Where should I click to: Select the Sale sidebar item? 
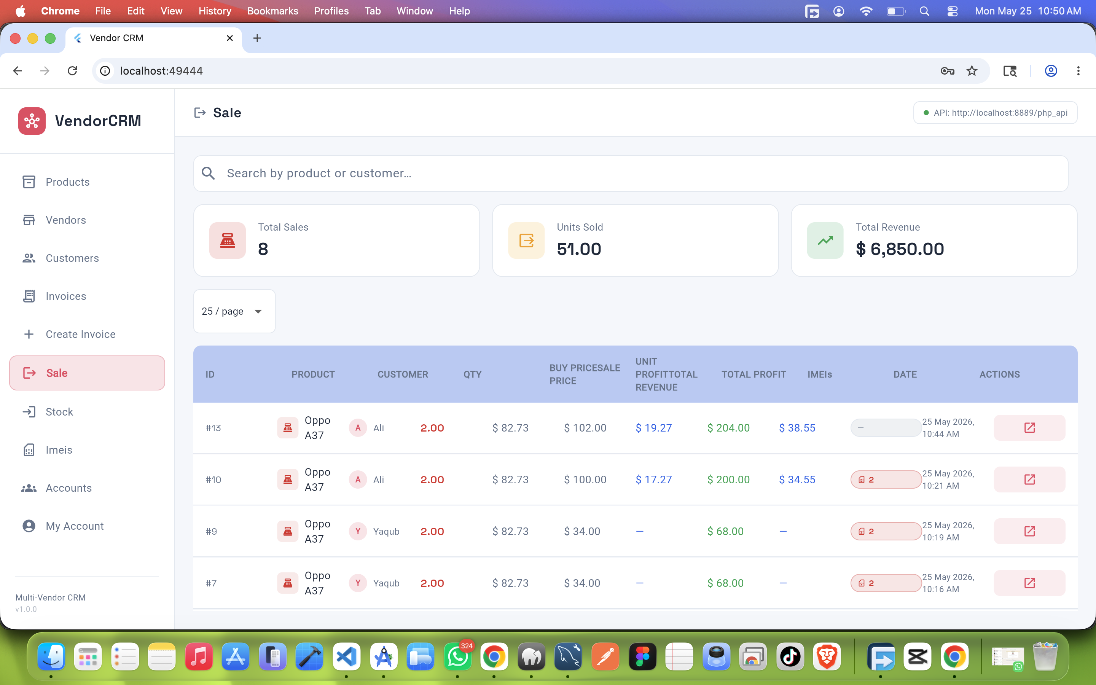(x=87, y=373)
